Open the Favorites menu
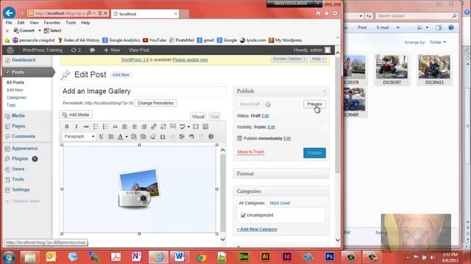Image resolution: width=471 pixels, height=264 pixels. 52,23
